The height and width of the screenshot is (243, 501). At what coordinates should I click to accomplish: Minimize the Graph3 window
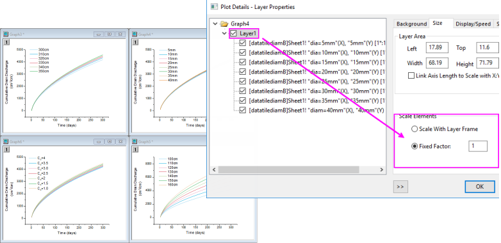click(99, 34)
